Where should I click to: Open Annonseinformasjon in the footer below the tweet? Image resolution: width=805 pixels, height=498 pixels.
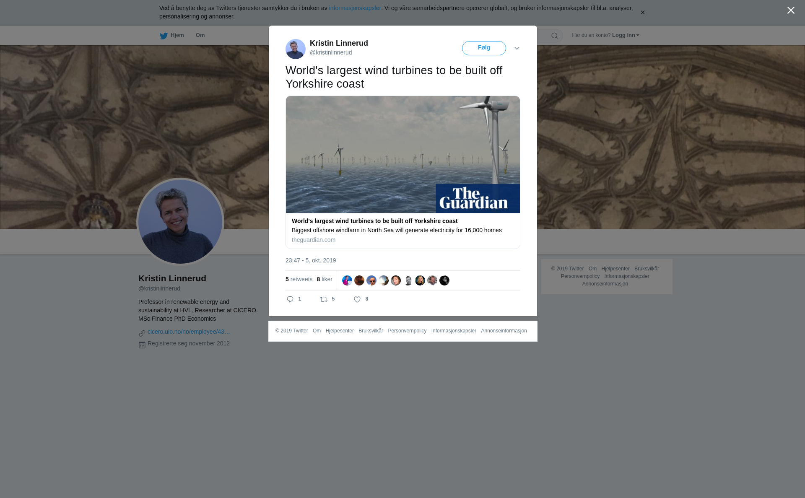point(504,331)
